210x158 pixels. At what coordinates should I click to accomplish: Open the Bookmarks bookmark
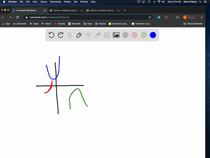coord(20,24)
